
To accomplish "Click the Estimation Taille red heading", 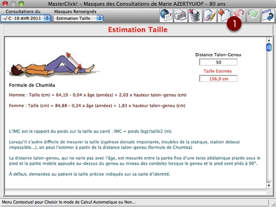I will tap(138, 30).
